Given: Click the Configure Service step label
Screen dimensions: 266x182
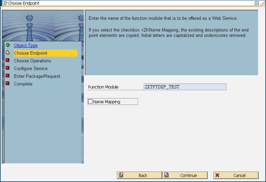Looking at the screenshot, I should (x=31, y=68).
